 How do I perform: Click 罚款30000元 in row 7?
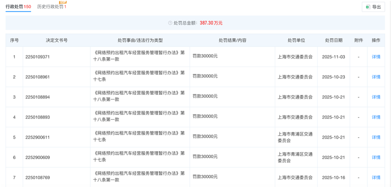coord(205,177)
